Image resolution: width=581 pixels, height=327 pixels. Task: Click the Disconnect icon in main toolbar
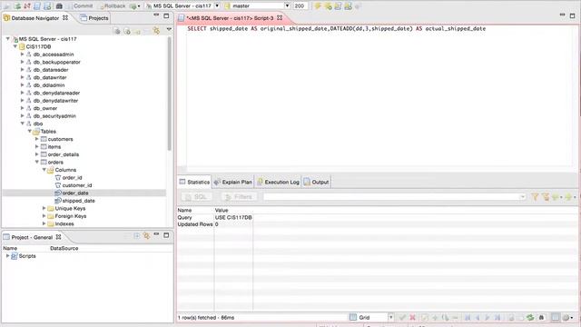(x=27, y=6)
